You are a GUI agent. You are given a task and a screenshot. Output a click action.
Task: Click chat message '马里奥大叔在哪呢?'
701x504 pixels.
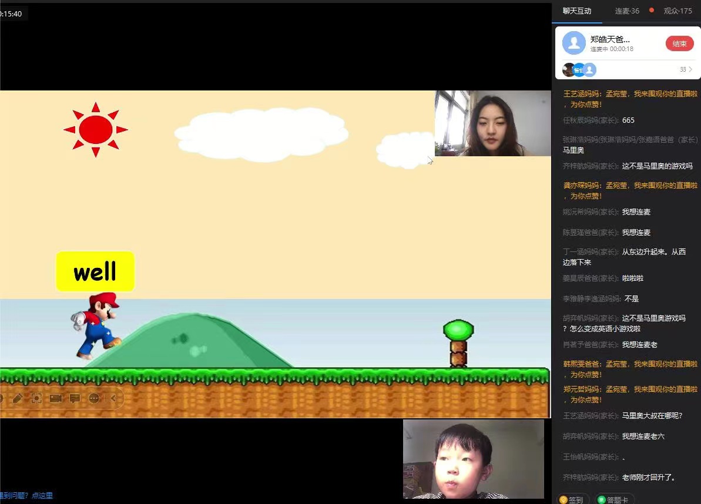click(652, 415)
